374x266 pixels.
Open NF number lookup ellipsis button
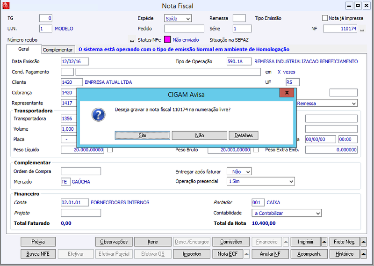[362, 29]
